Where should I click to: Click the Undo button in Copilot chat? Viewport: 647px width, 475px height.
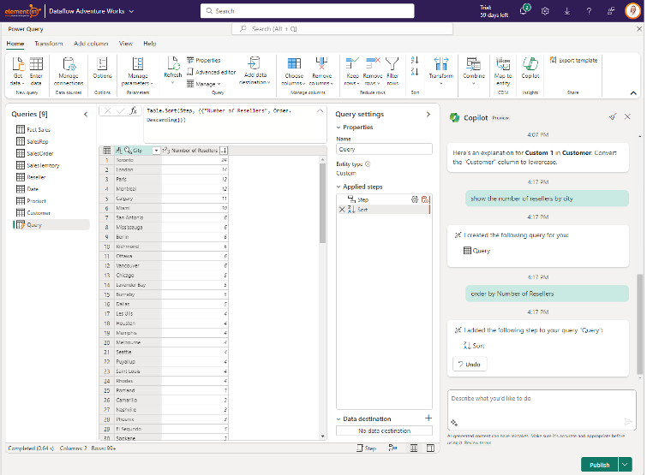pyautogui.click(x=470, y=364)
